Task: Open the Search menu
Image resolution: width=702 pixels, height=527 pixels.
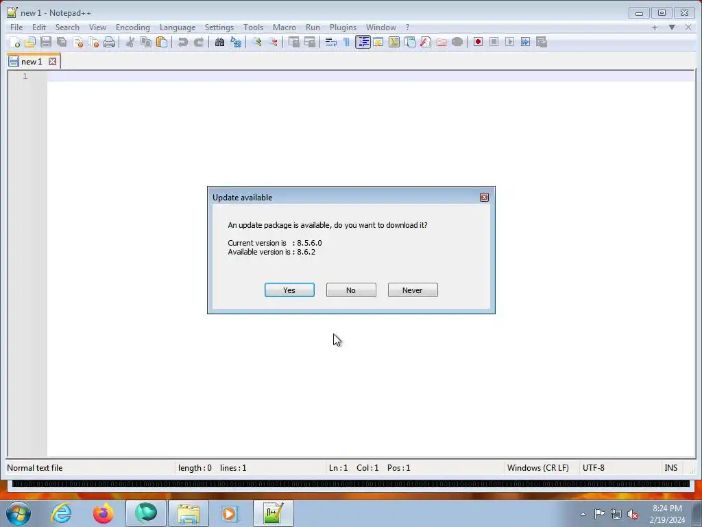Action: click(67, 27)
